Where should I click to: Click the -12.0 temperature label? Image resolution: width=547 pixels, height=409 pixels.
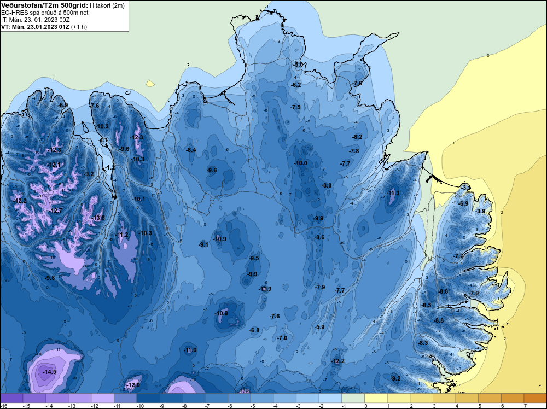pos(133,385)
